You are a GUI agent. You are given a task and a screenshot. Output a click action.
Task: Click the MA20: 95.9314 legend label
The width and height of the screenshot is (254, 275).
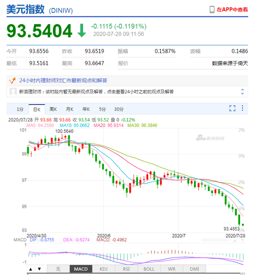click(x=109, y=125)
